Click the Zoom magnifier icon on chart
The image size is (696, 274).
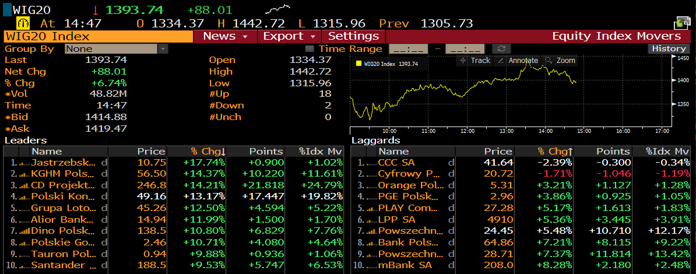pos(549,61)
